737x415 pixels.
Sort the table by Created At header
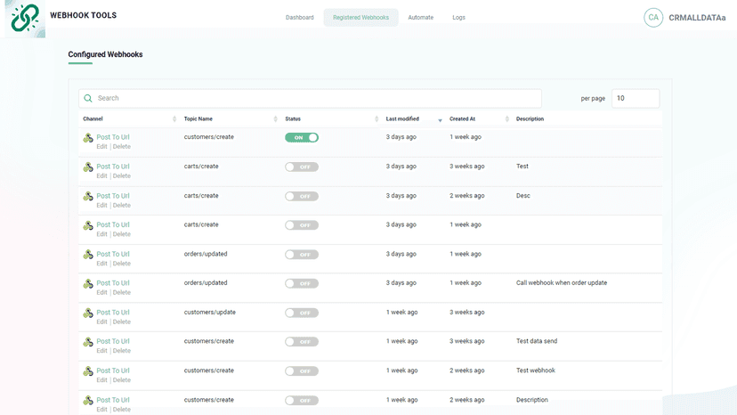coord(462,119)
